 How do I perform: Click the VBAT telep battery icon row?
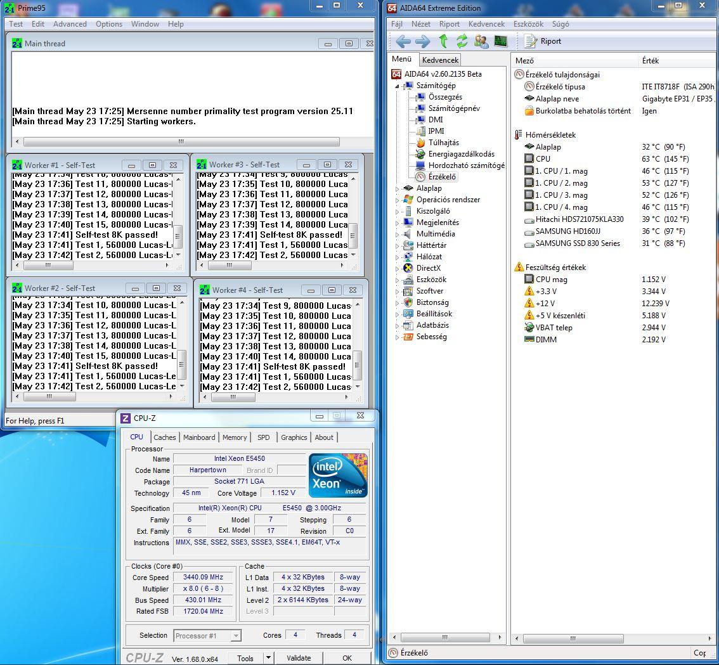614,328
